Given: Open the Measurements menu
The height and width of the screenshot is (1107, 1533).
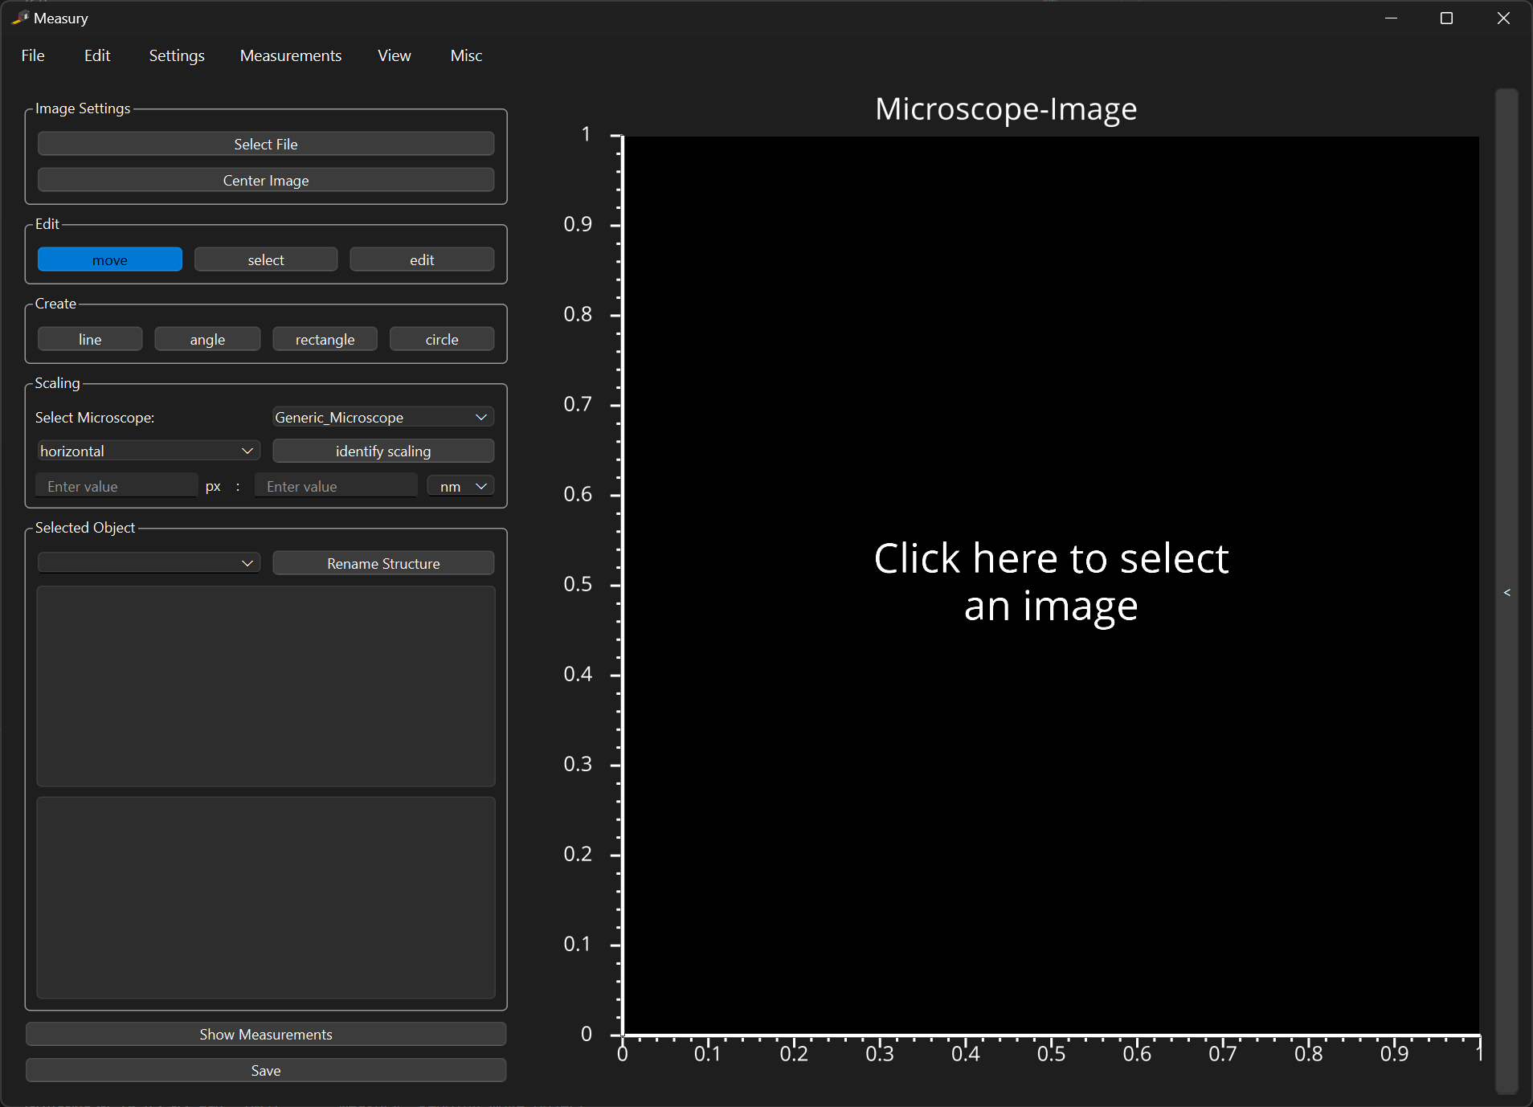Looking at the screenshot, I should (x=290, y=55).
